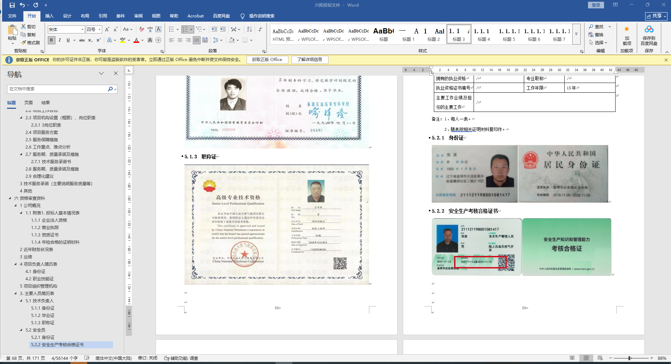This screenshot has height=364, width=671.
Task: Click the navigation document search field
Action: point(58,89)
